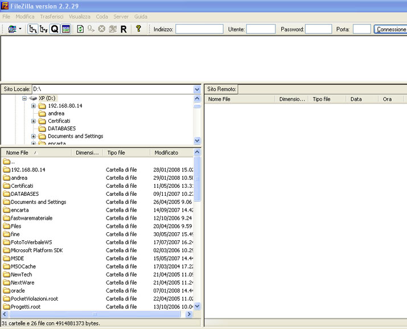Open the Coda menu
The width and height of the screenshot is (407, 329).
[x=102, y=17]
